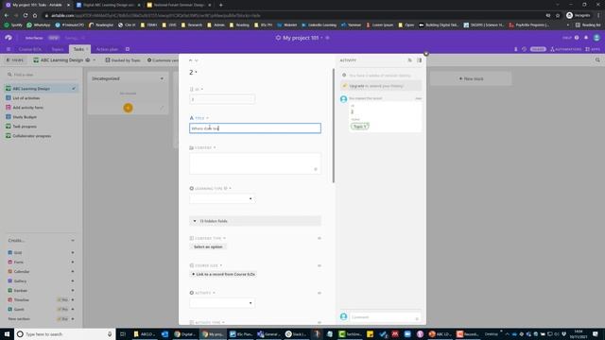The image size is (605, 340).
Task: Click the search magnifier in the view toolbar
Action: (597, 60)
